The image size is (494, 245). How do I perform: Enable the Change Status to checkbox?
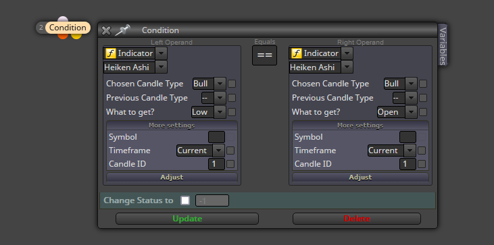point(185,200)
